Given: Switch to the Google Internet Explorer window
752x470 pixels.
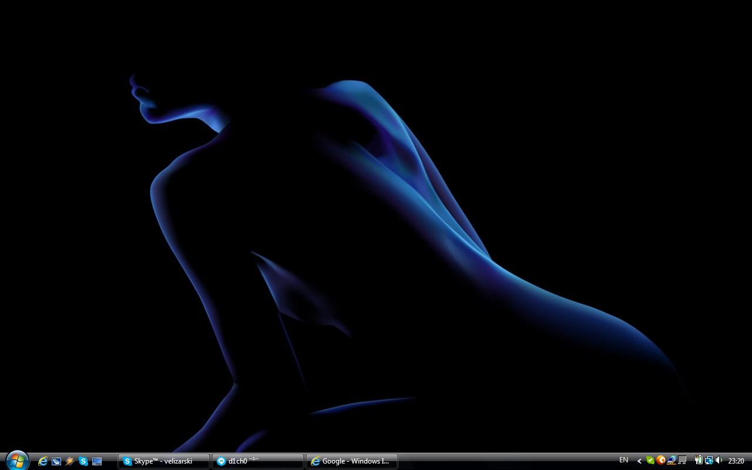Looking at the screenshot, I should pos(351,461).
